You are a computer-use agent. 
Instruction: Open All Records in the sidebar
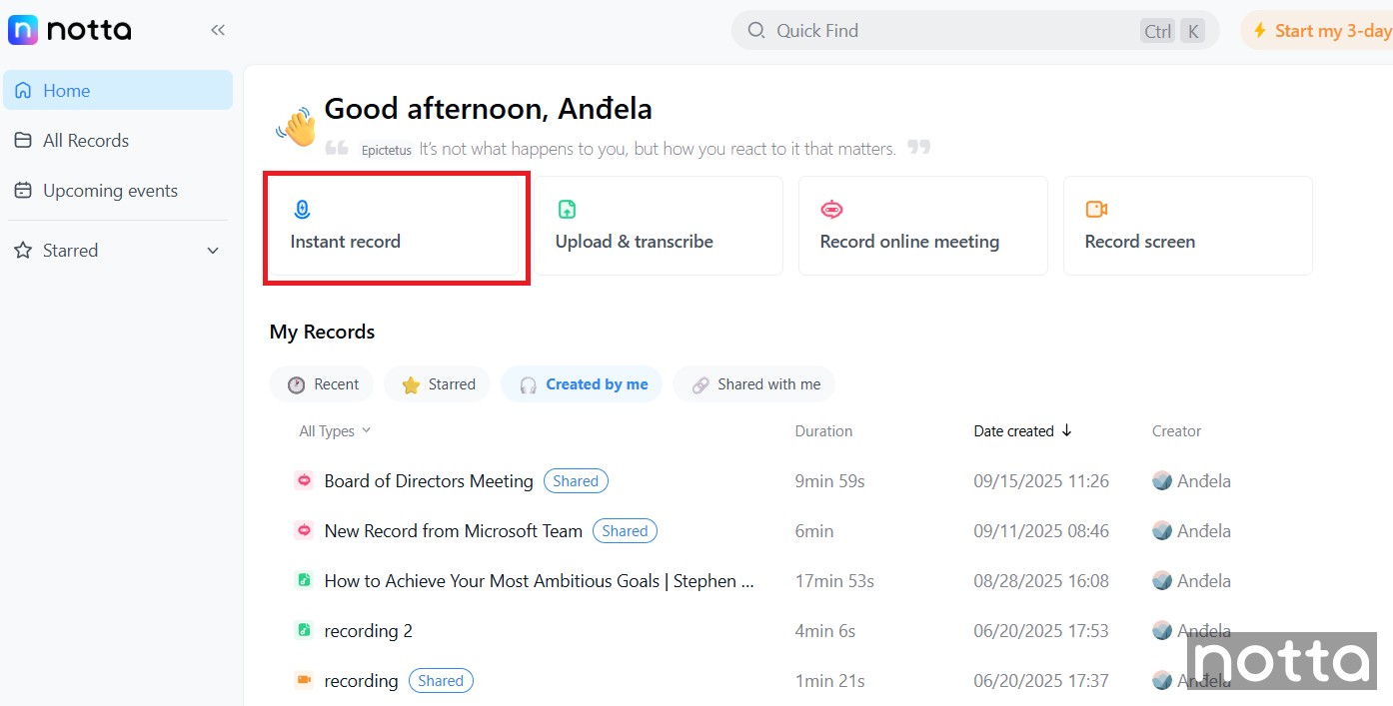point(85,141)
